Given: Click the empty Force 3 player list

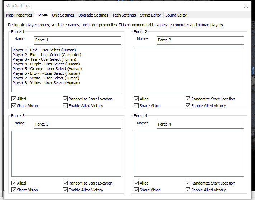Looking at the screenshot, I should 66,154.
